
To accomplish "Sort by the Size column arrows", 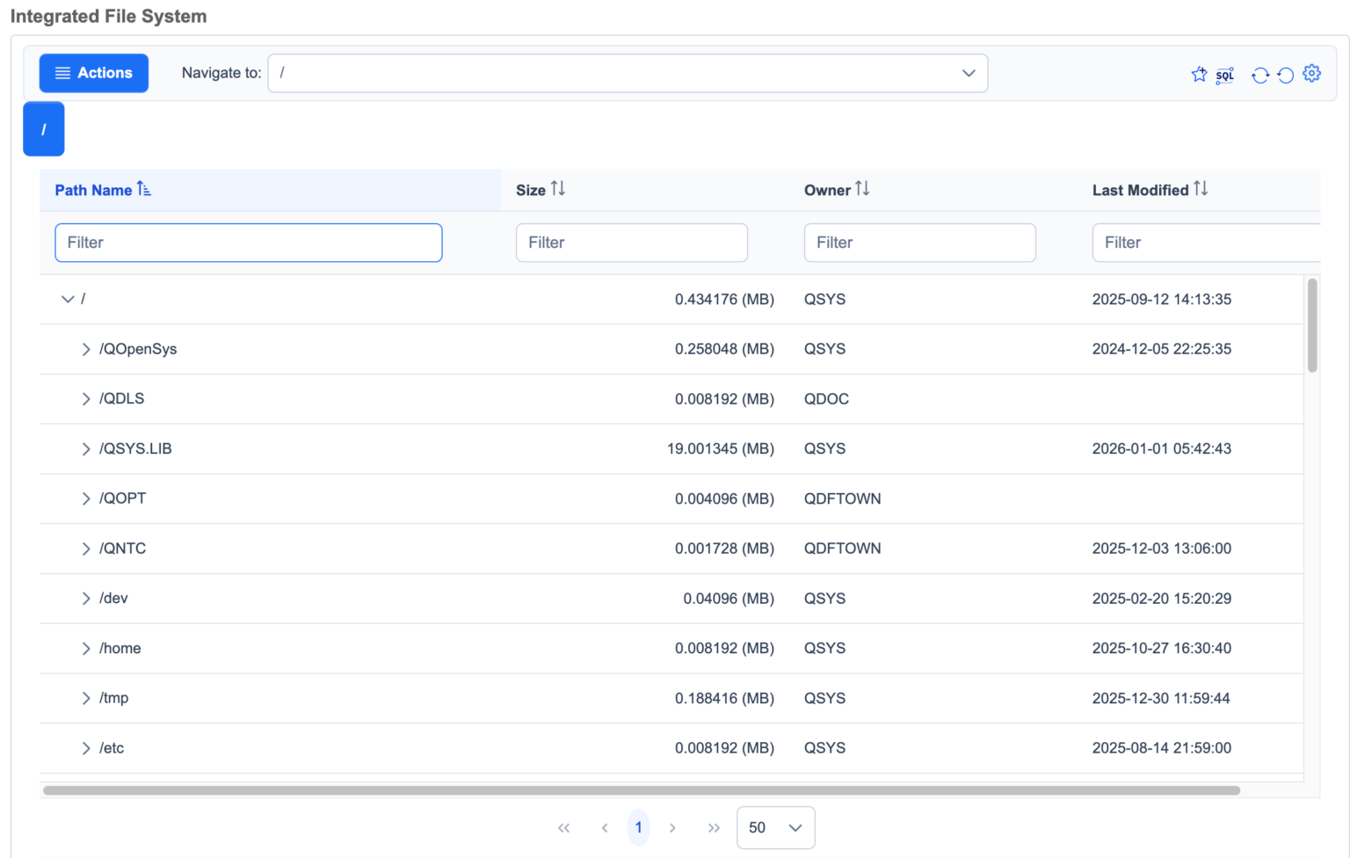I will coord(558,189).
